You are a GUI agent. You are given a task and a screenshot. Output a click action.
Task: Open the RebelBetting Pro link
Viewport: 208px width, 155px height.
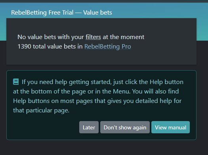coord(108,47)
